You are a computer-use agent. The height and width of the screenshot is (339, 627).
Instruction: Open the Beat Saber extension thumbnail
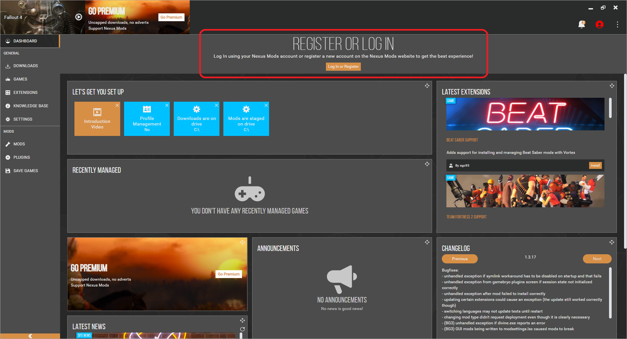(x=525, y=114)
